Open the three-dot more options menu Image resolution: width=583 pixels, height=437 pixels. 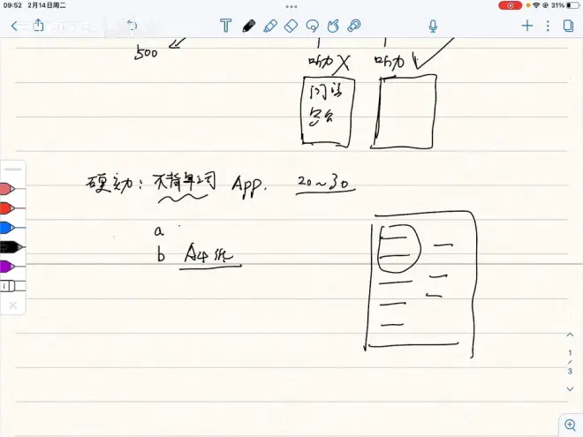click(548, 26)
